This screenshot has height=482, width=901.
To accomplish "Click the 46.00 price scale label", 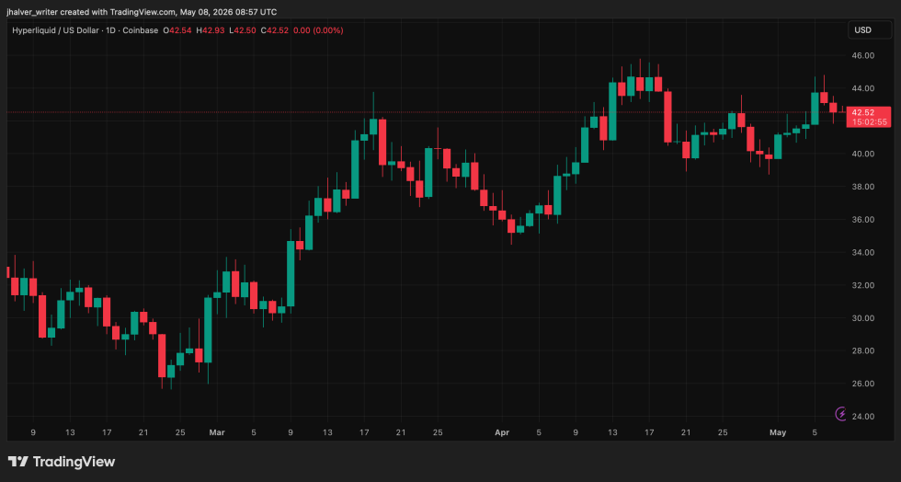I will tap(863, 56).
